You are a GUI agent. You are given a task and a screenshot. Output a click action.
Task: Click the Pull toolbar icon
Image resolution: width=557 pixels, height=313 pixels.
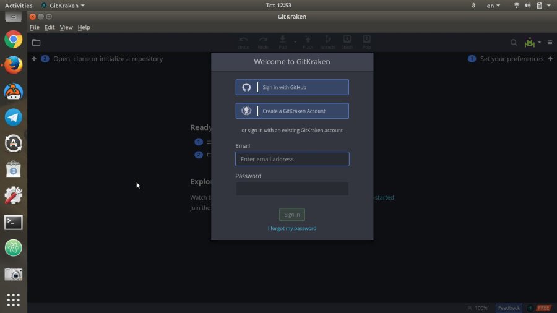tap(283, 42)
